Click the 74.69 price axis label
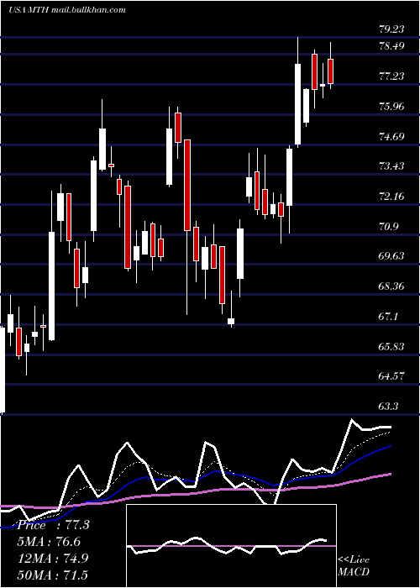The image size is (420, 588). [x=391, y=136]
